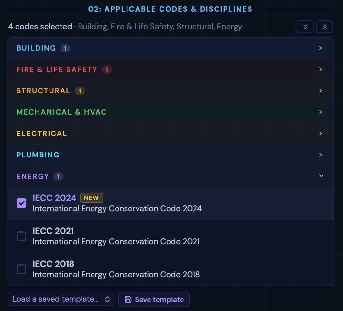The image size is (343, 311).
Task: Open Plumbing category via its chevron arrow
Action: tap(321, 155)
